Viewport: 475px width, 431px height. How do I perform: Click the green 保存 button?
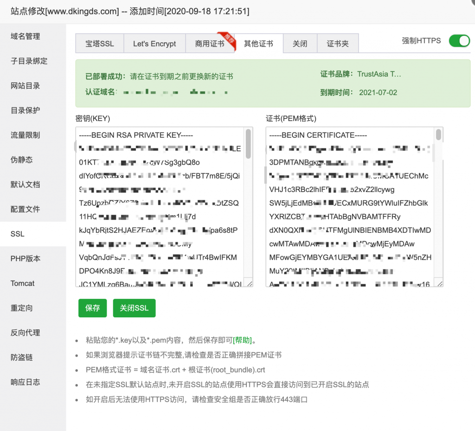coord(92,308)
